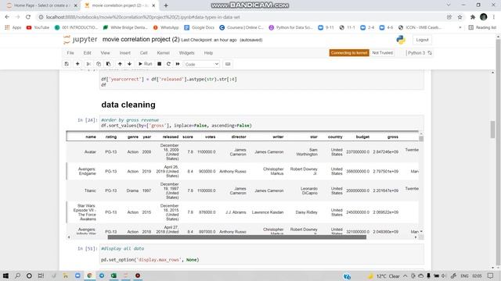This screenshot has height=281, width=501.
Task: Click the Jupyter logo
Action: pos(80,40)
